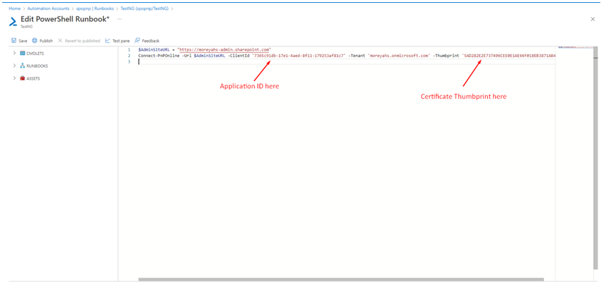This screenshot has height=284, width=601.
Task: Click the RUNBOOKS hierarchy icon
Action: click(22, 65)
